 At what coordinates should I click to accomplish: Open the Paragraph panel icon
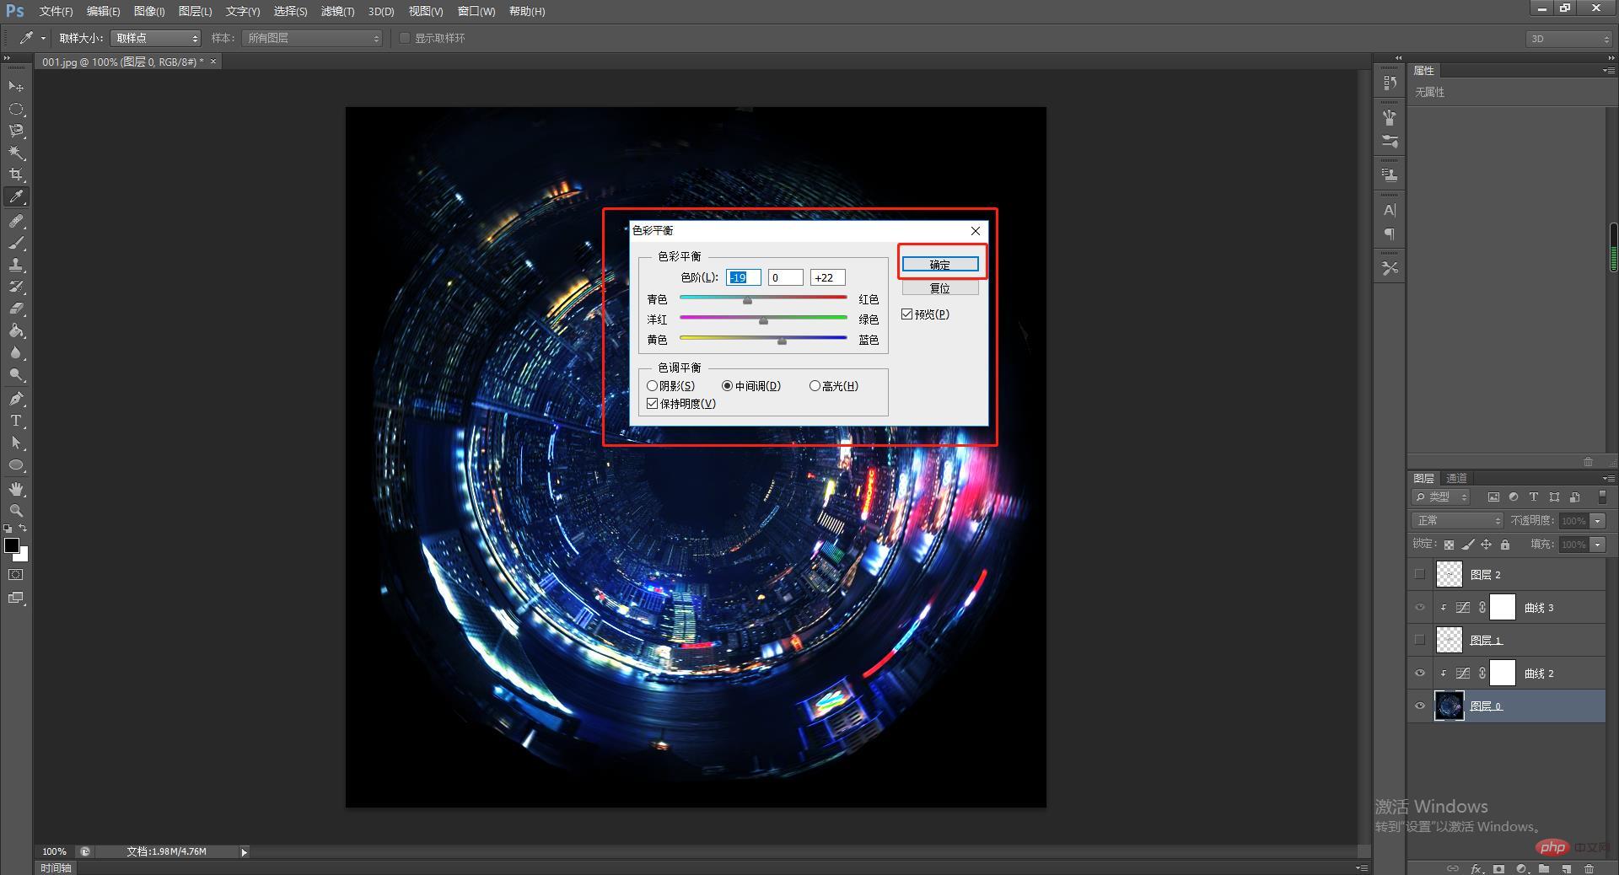click(x=1390, y=234)
